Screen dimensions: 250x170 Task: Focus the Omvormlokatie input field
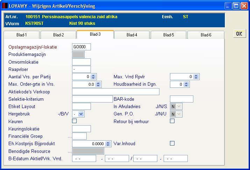coord(81,62)
